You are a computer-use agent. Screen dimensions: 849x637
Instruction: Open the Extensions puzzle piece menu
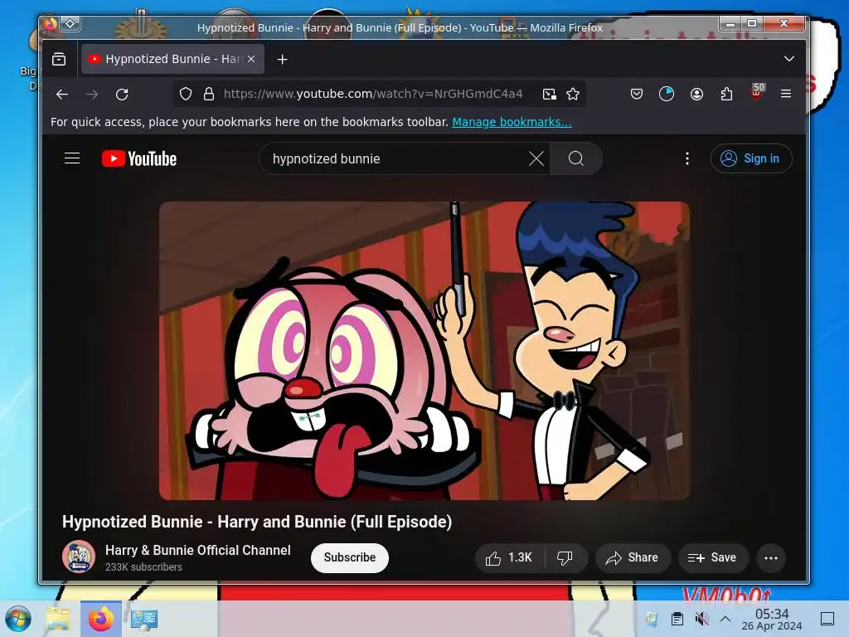pyautogui.click(x=726, y=95)
